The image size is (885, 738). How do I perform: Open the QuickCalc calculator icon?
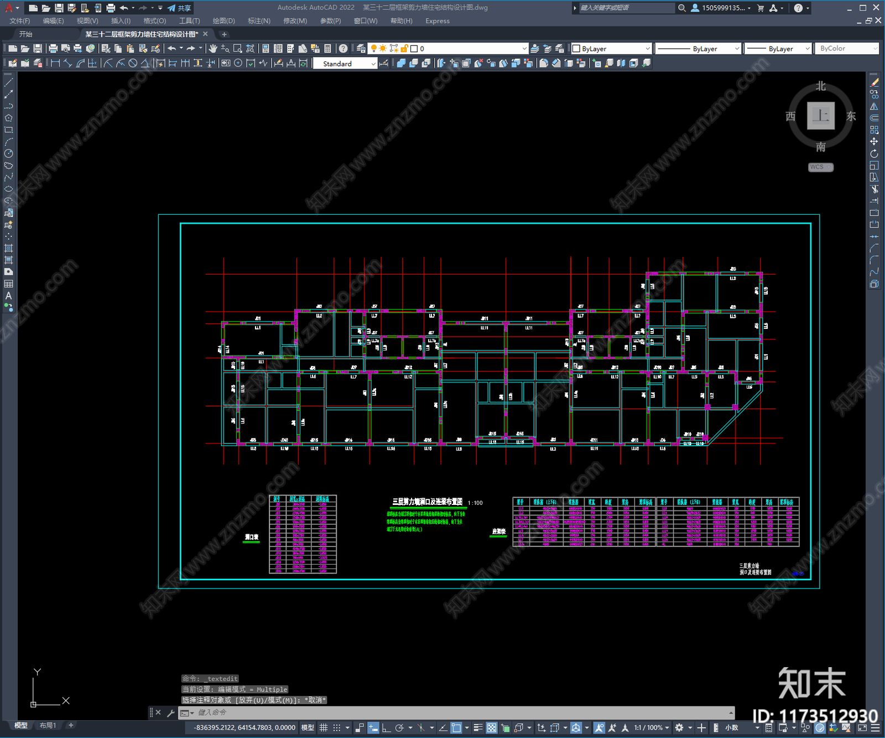[x=327, y=49]
